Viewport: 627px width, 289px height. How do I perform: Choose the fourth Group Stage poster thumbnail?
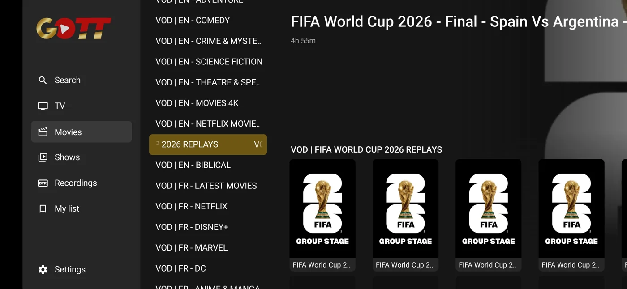tap(571, 208)
